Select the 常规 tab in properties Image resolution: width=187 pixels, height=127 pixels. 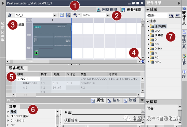coord(13,107)
